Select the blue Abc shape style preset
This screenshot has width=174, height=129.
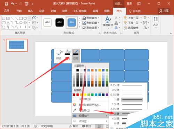coord(72,22)
